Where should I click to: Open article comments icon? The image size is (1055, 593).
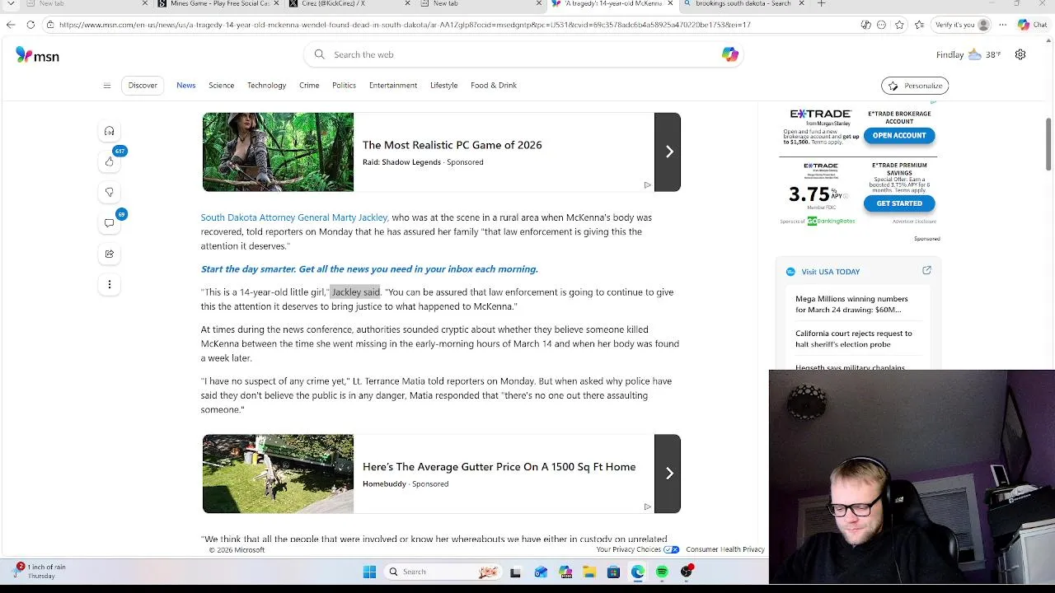[110, 223]
